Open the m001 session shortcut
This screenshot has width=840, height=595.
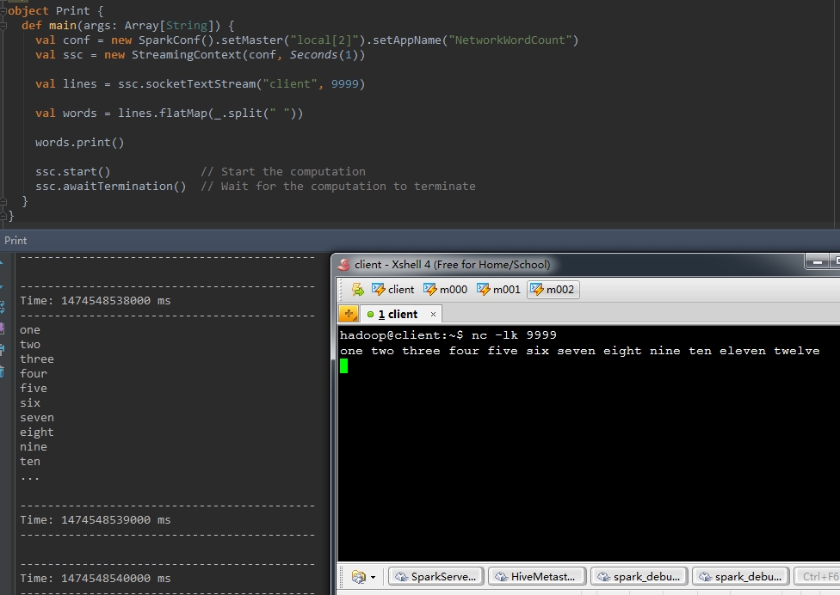point(498,290)
